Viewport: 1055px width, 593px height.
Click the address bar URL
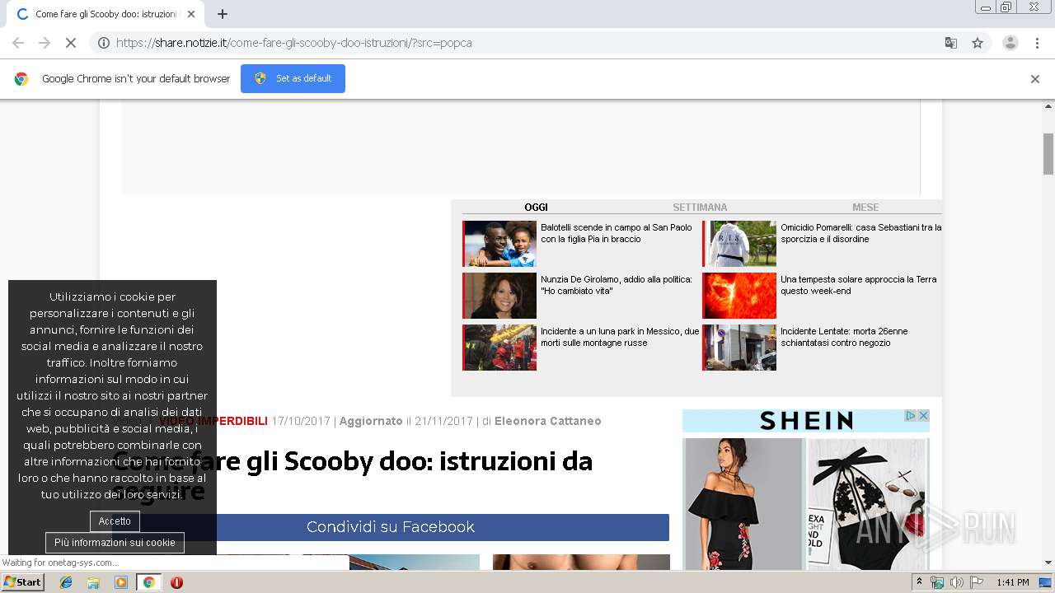tap(294, 43)
